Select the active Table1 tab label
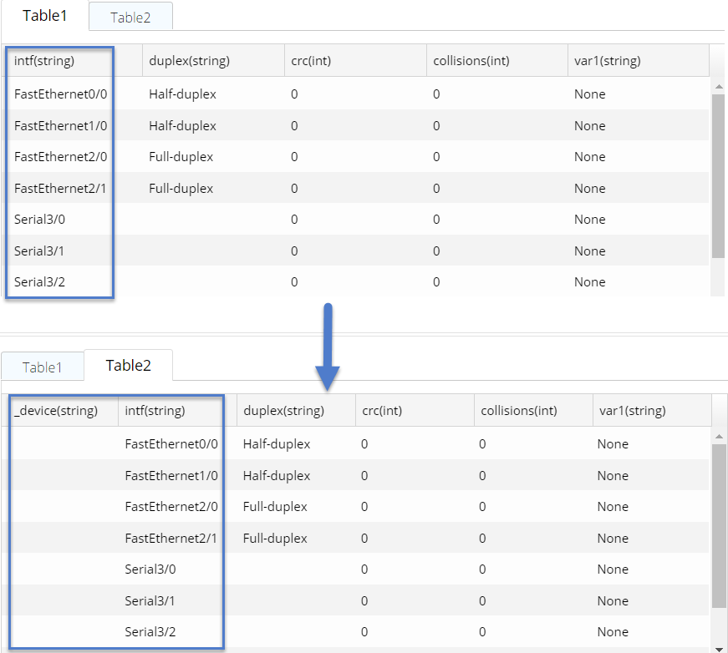Screen dimensions: 728x653 click(x=45, y=16)
